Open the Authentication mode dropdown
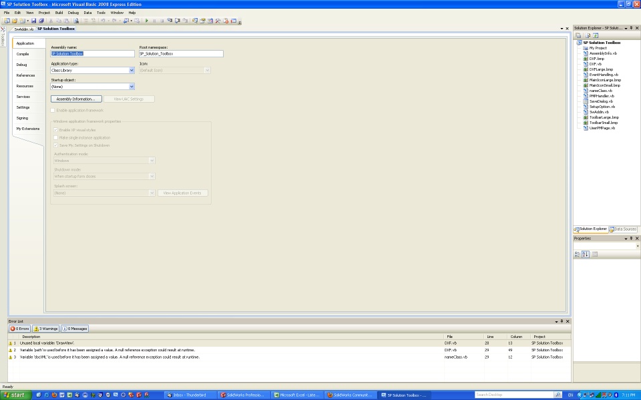The height and width of the screenshot is (400, 641). coord(152,161)
